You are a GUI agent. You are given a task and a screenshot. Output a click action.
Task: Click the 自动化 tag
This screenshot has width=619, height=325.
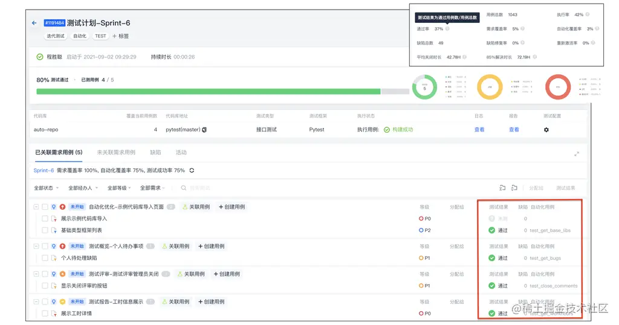click(79, 36)
